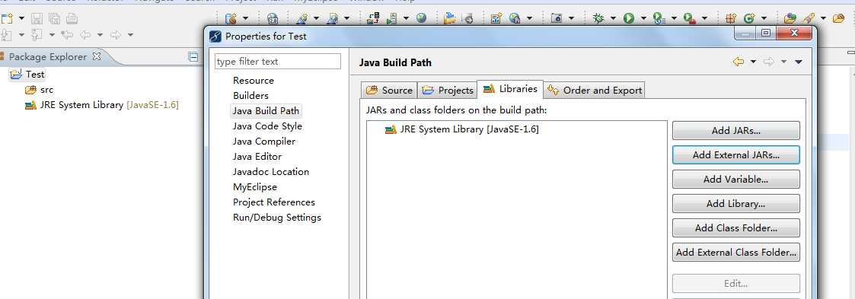
Task: Click the Add Class Folder... button
Action: (735, 228)
